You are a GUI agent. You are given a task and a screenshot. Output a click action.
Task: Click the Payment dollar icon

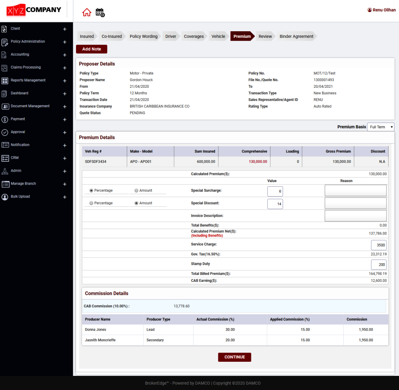click(x=5, y=119)
